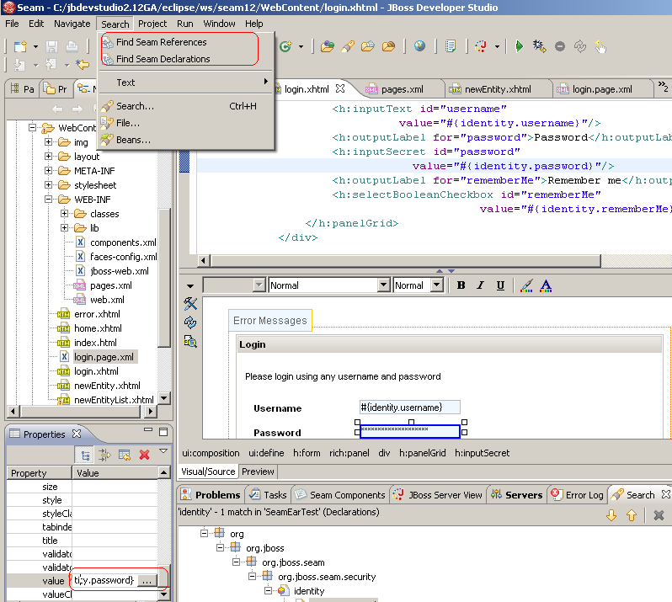This screenshot has width=672, height=602.
Task: Click the green Run toolbar icon
Action: pos(520,46)
